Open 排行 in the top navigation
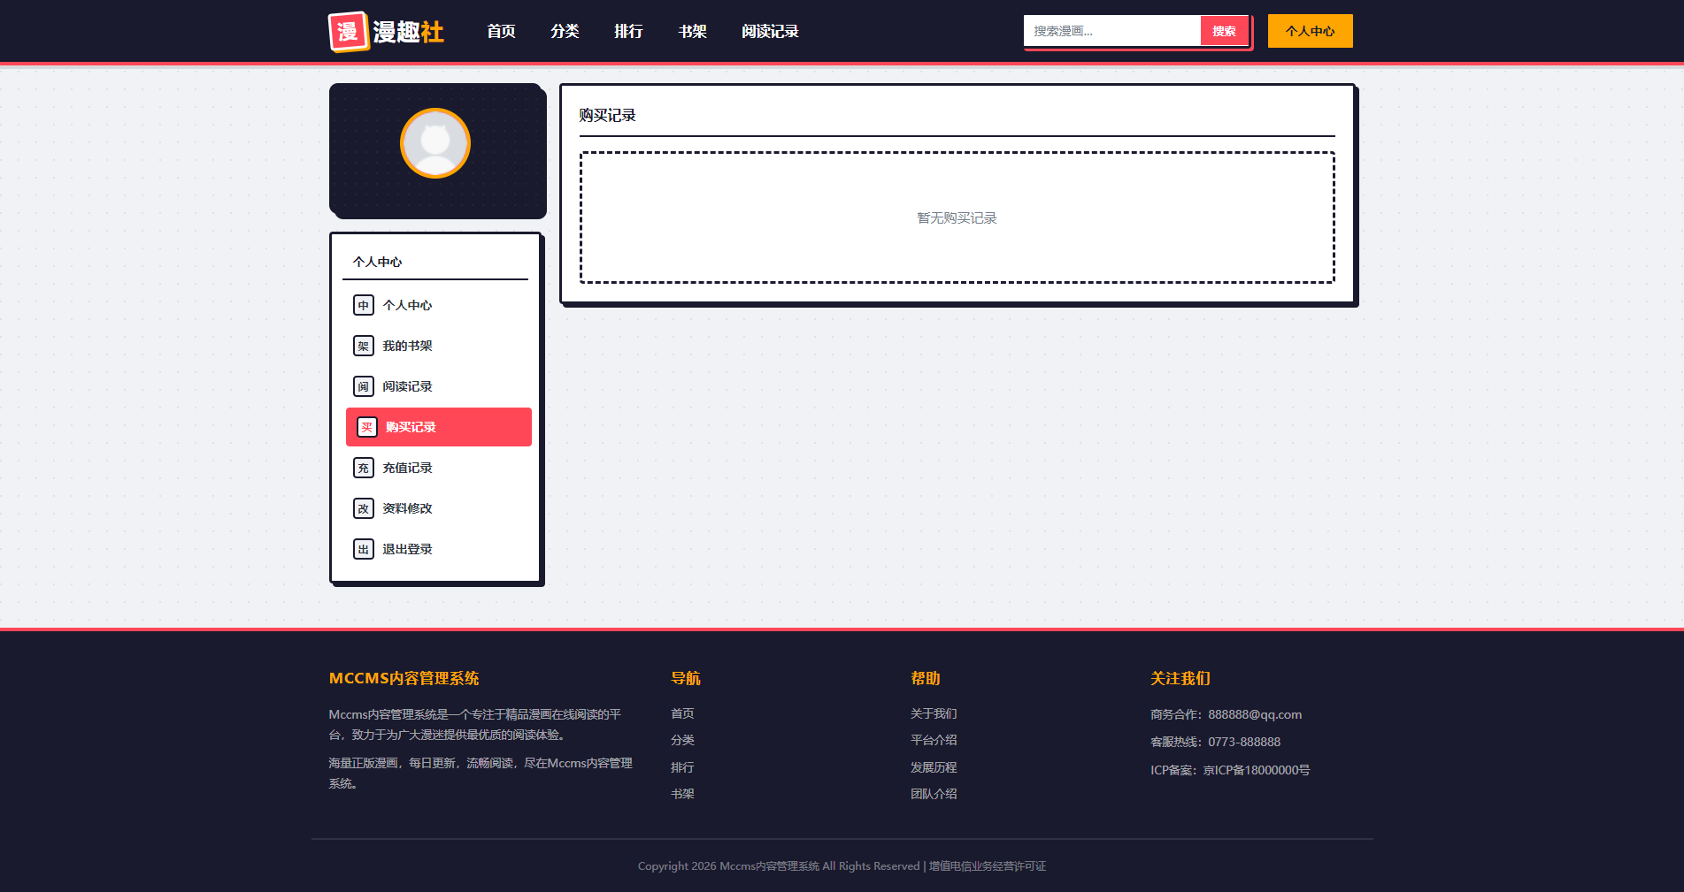Image resolution: width=1684 pixels, height=892 pixels. tap(628, 31)
